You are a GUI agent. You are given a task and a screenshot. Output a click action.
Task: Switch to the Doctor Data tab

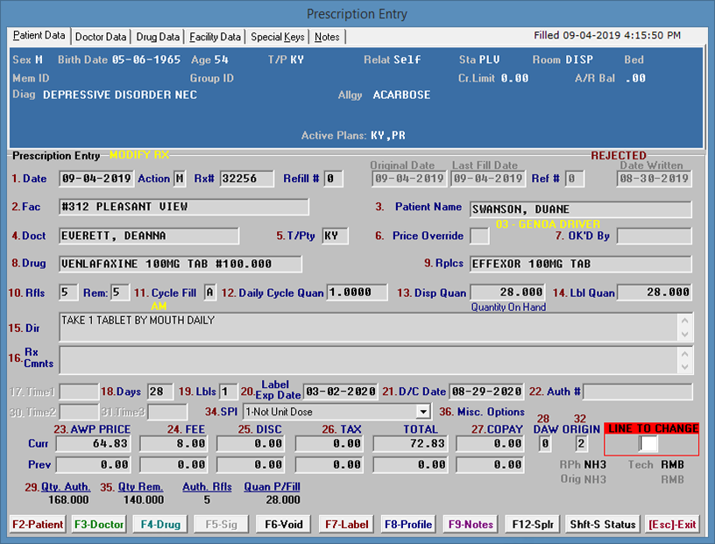(x=101, y=37)
